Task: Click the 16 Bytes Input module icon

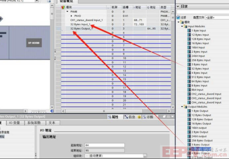Action: pyautogui.click(x=189, y=43)
